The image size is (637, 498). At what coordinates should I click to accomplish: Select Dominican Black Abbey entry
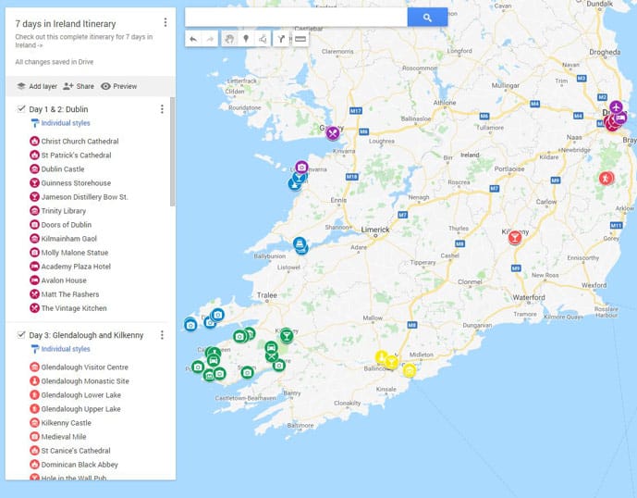coord(74,465)
